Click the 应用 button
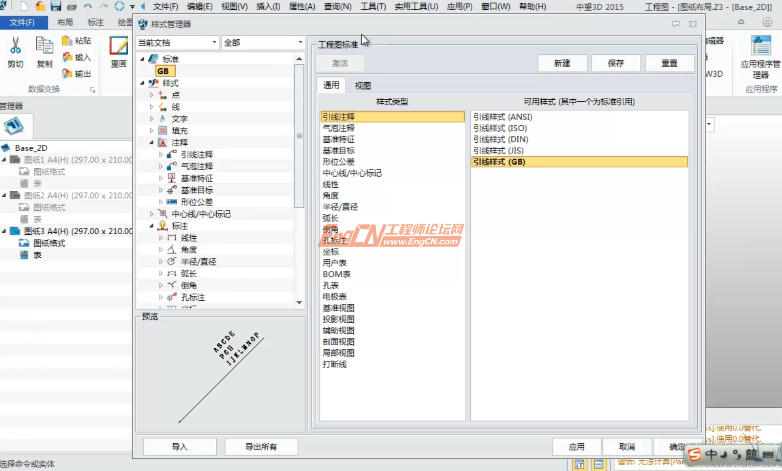The image size is (782, 471). [576, 447]
